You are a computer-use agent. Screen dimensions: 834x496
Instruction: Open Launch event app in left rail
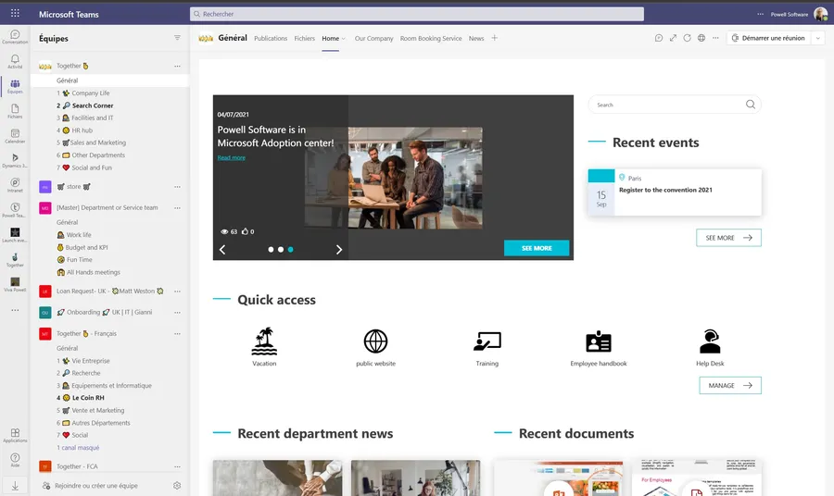click(15, 235)
